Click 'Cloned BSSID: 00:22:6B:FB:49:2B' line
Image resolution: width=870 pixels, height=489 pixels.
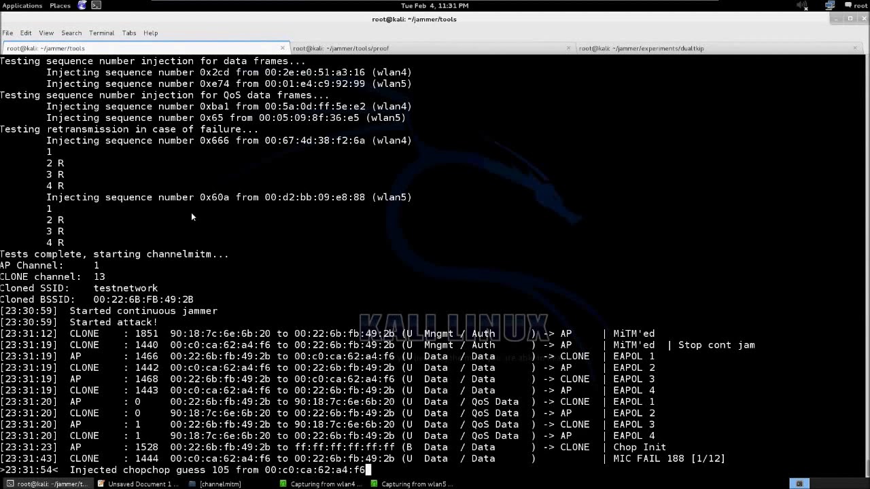97,300
